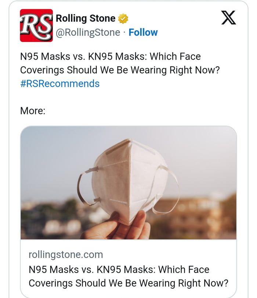Open the Rolling Stone display name
This screenshot has width=257, height=298.
click(86, 18)
